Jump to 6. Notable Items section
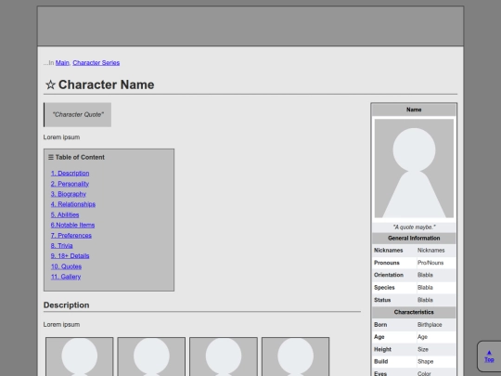The image size is (501, 376). 73,225
